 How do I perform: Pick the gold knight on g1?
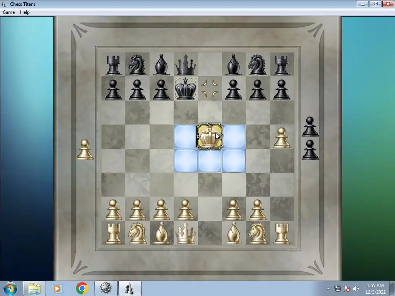tap(257, 233)
